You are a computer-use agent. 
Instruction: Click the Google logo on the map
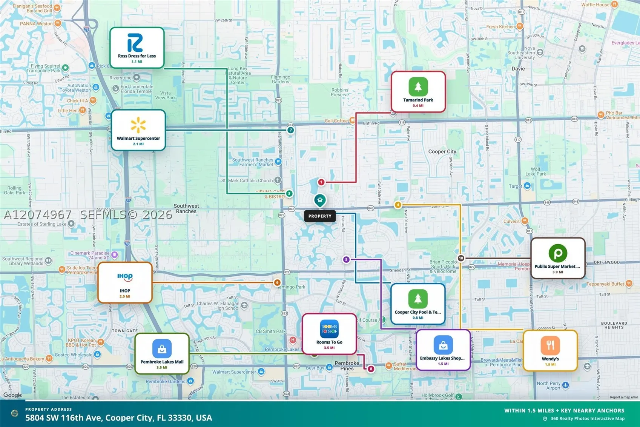pyautogui.click(x=12, y=395)
